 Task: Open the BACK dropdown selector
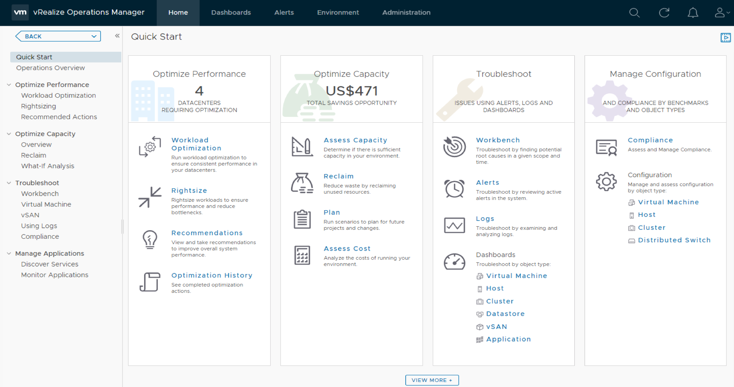coord(58,36)
